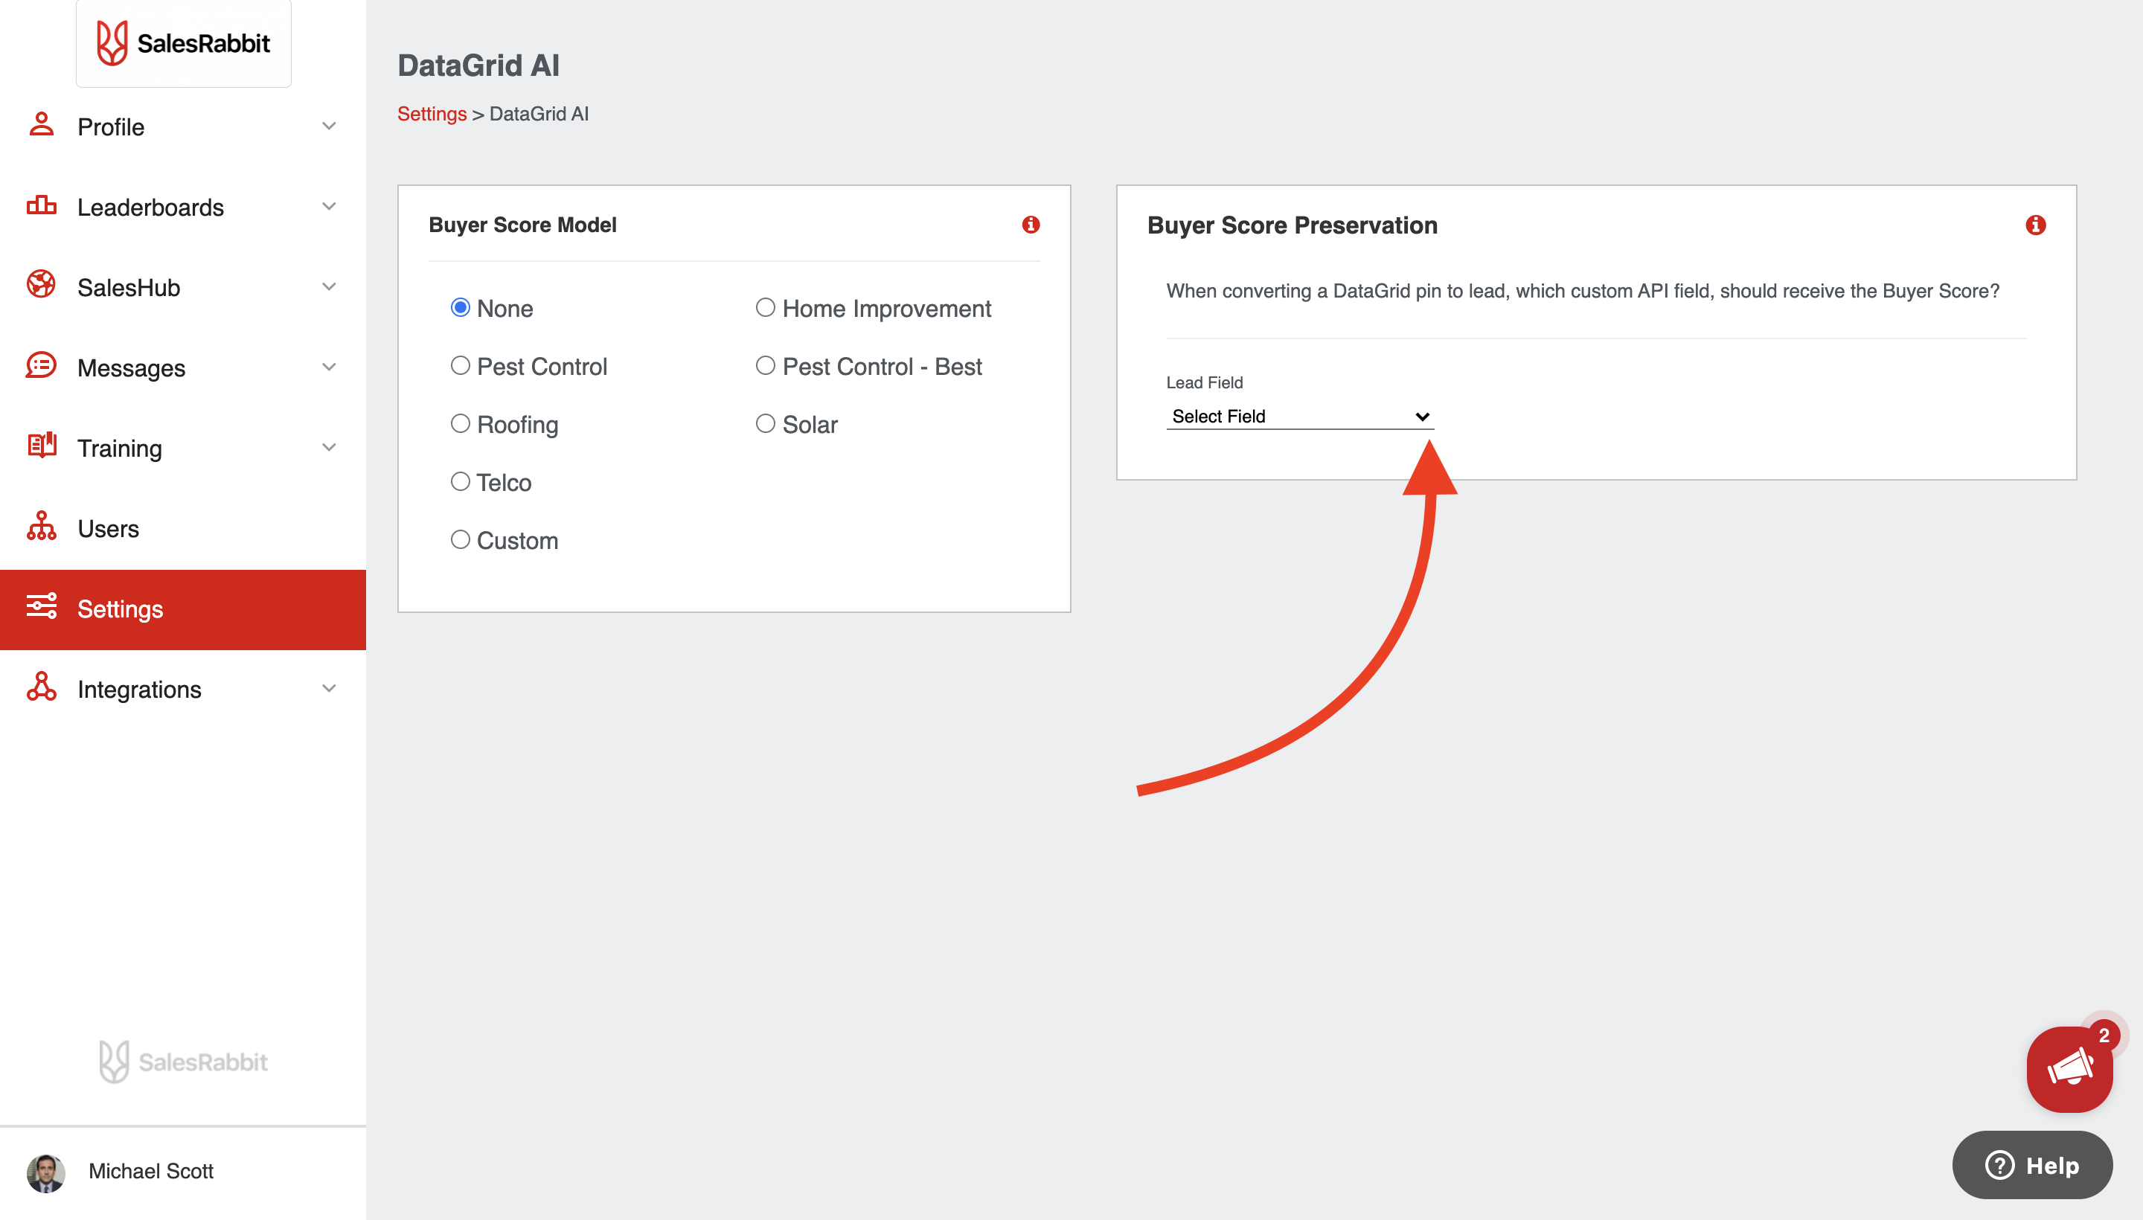This screenshot has height=1220, width=2143.
Task: Expand the Integrations menu chevron
Action: click(x=330, y=689)
